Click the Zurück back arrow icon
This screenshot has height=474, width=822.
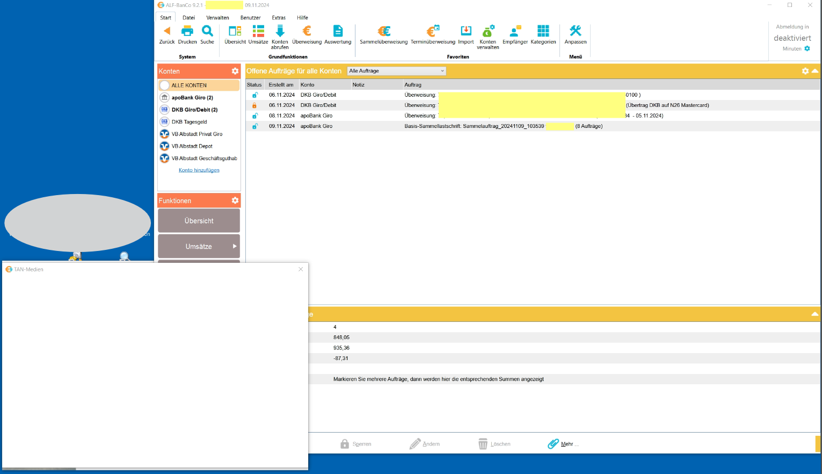(167, 31)
